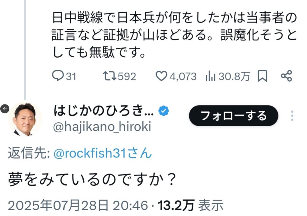Viewport: 307px width, 216px height.
Task: Open the three-dot more options menu
Action: tap(292, 115)
